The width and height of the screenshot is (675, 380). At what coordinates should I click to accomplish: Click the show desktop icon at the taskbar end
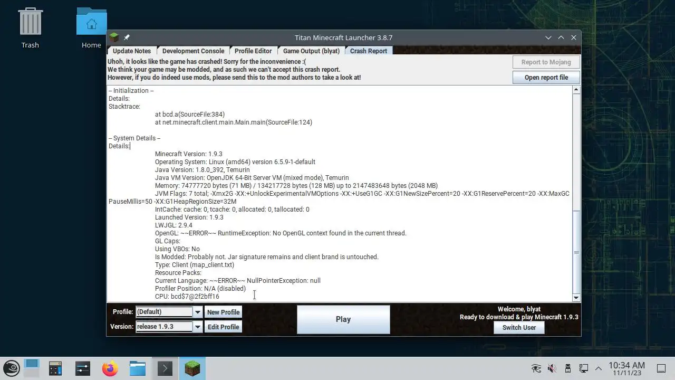pyautogui.click(x=661, y=368)
